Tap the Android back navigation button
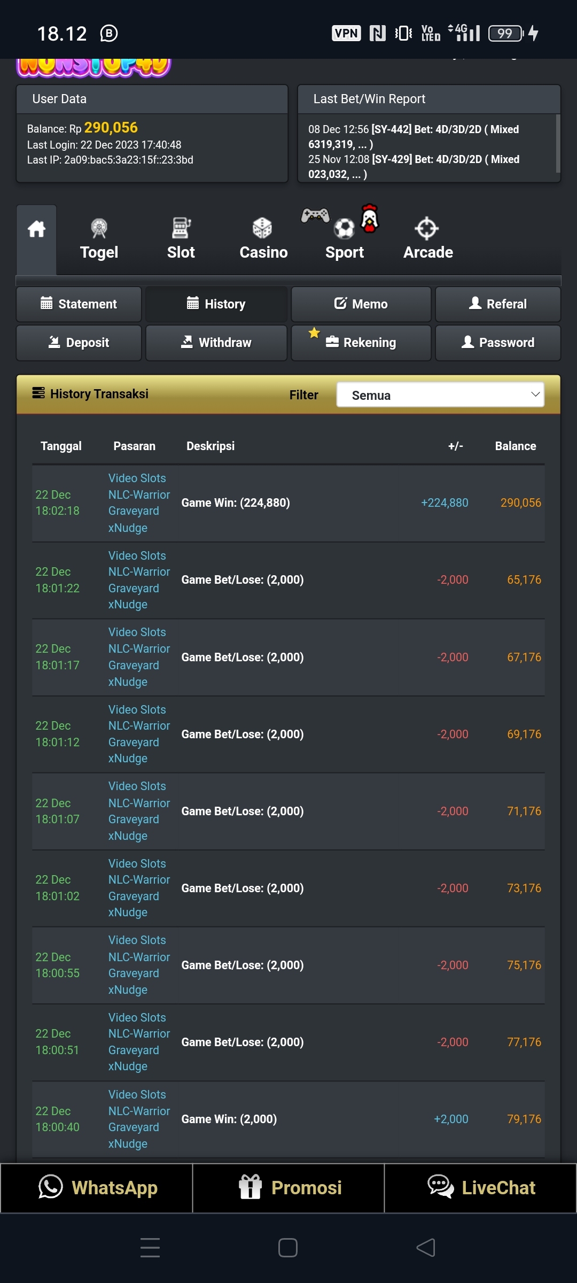 pos(426,1248)
